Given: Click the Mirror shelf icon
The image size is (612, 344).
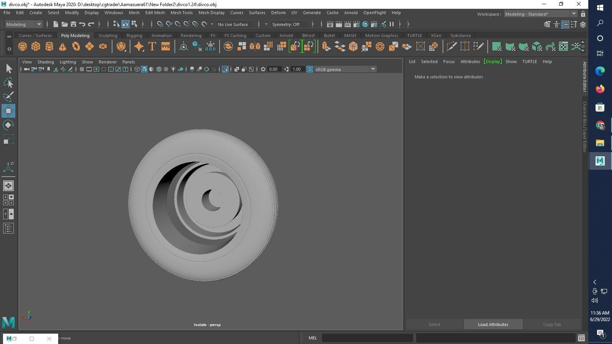Looking at the screenshot, I should coord(255,46).
